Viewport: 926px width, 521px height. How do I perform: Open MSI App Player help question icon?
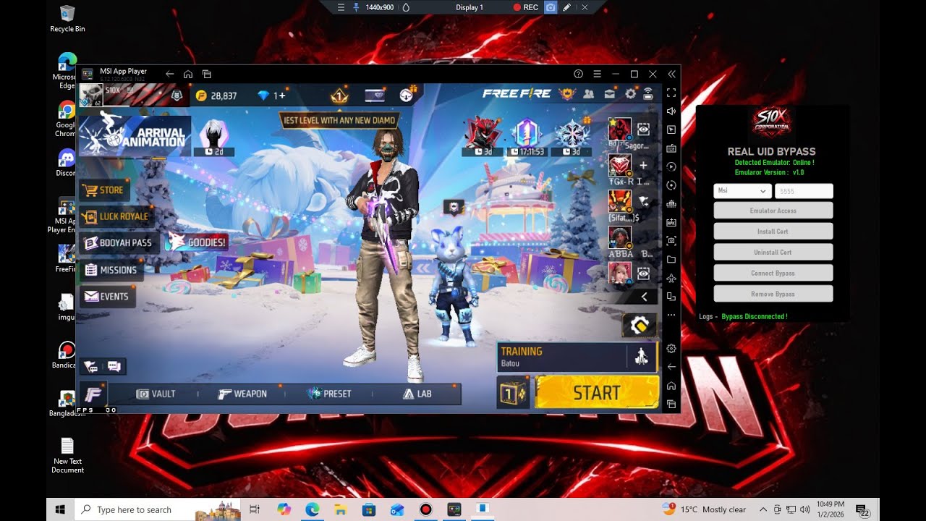coord(578,74)
